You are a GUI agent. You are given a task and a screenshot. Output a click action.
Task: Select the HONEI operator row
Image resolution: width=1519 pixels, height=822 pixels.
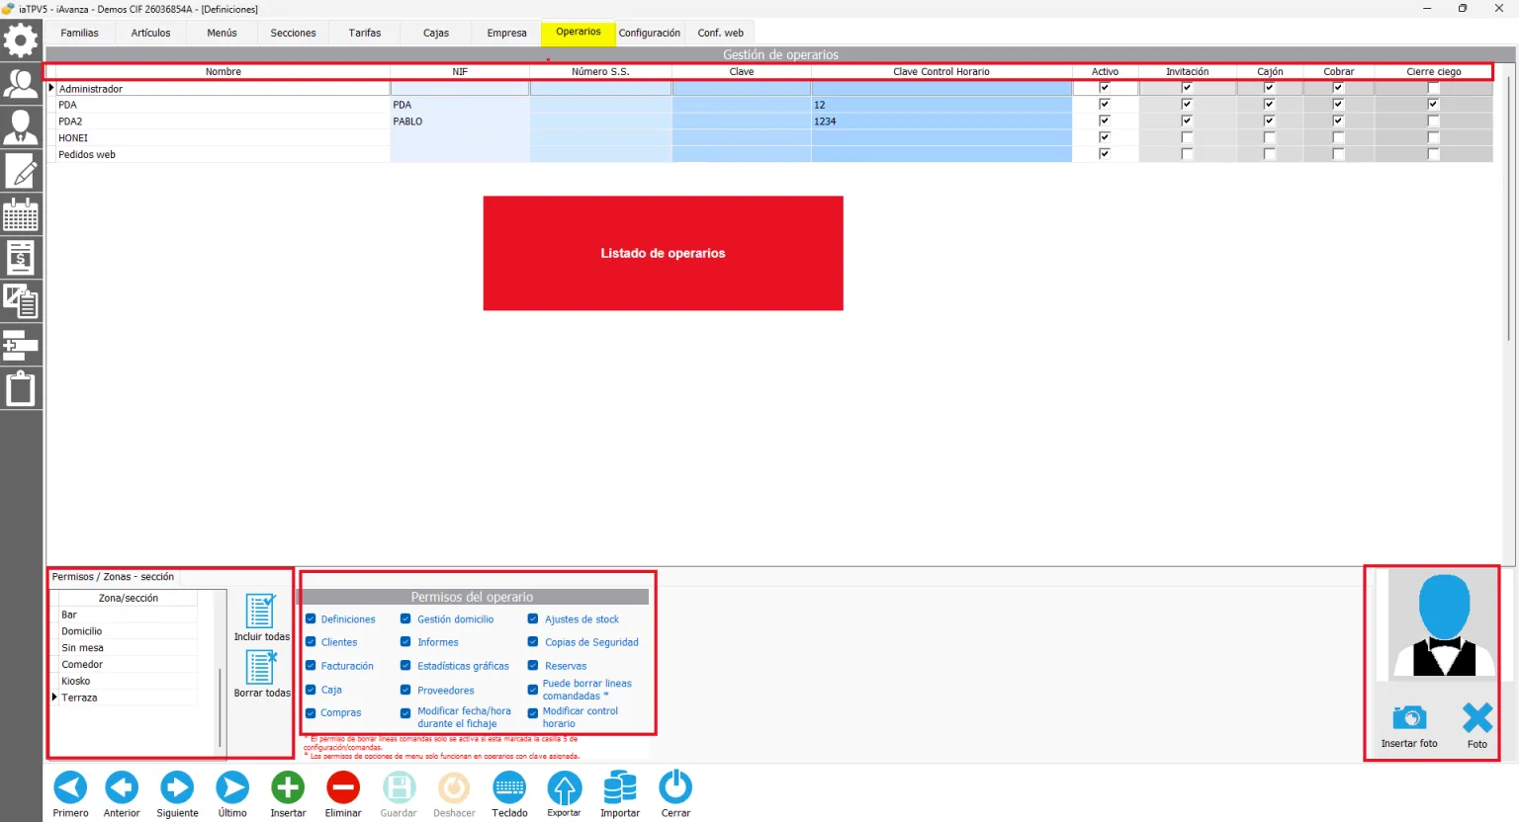tap(223, 138)
